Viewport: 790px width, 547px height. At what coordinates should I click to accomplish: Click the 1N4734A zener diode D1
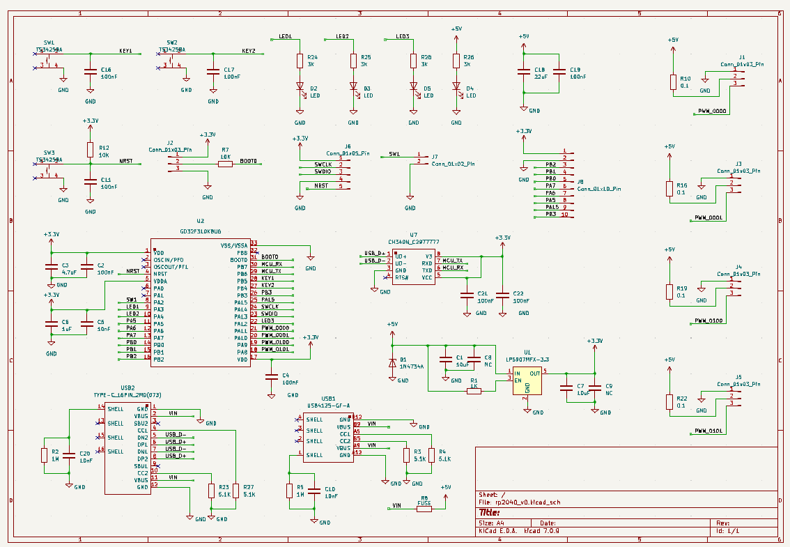[394, 362]
